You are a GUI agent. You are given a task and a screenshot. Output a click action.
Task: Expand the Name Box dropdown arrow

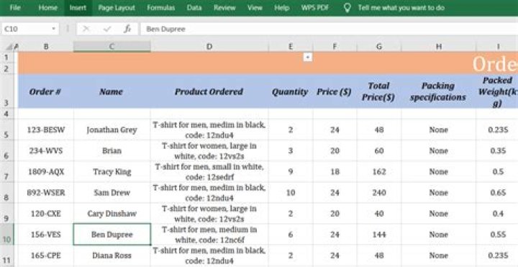[53, 29]
